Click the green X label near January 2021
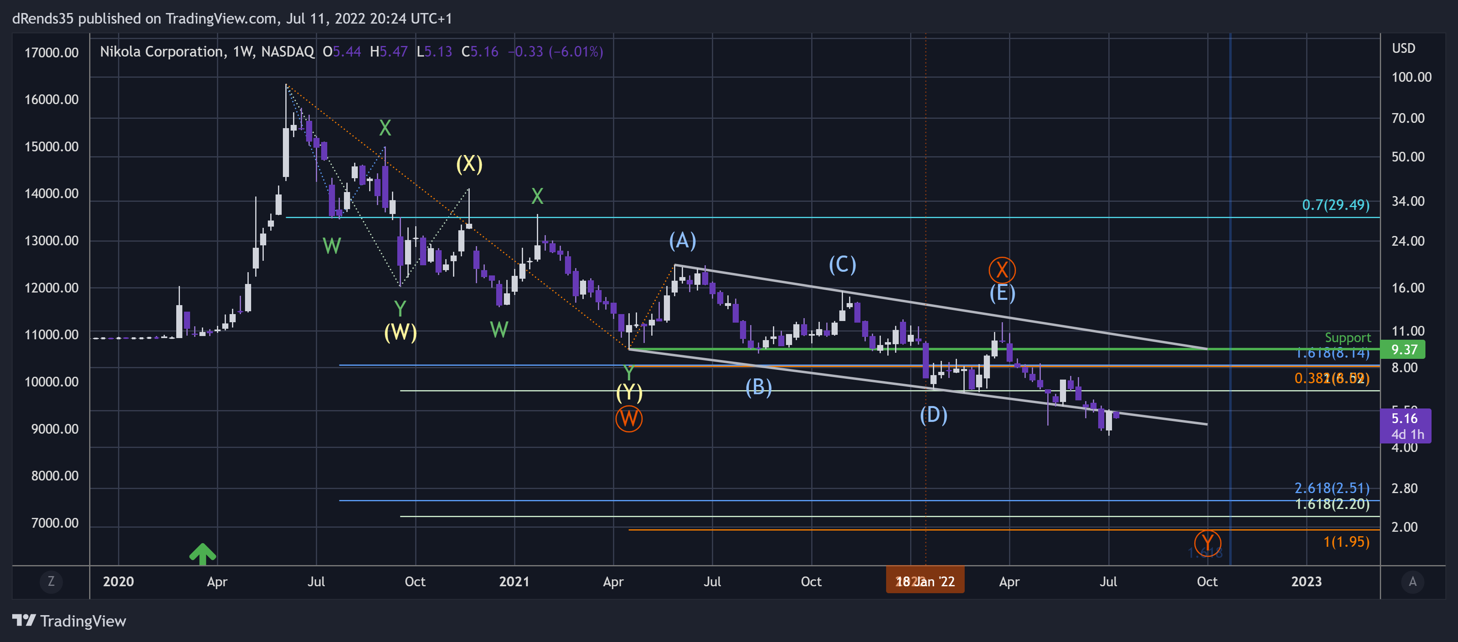The width and height of the screenshot is (1458, 642). [x=537, y=196]
